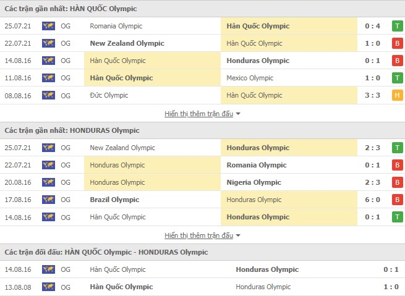Viewport: 405px width, 296px height.
Task: Click the green T badge for Romania Olympic match
Action: click(397, 26)
